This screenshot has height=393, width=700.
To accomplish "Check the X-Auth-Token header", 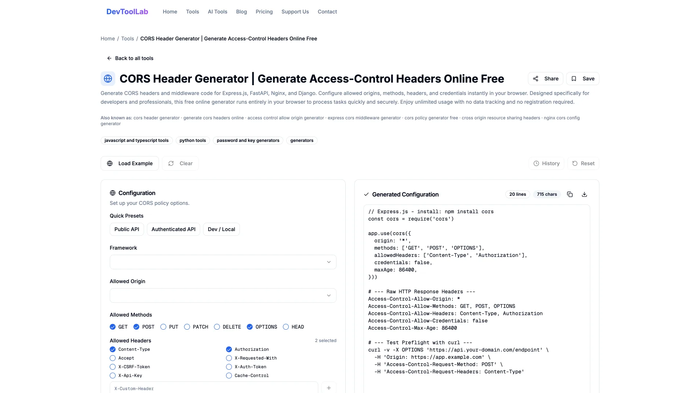I will (229, 367).
